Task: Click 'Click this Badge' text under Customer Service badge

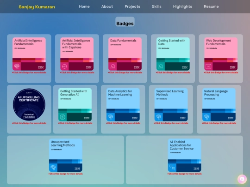Action: [184, 174]
